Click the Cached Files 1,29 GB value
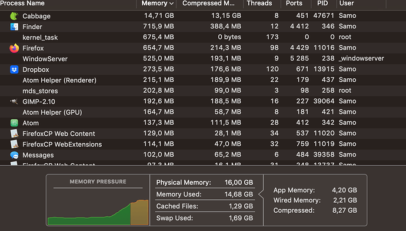 (x=241, y=206)
